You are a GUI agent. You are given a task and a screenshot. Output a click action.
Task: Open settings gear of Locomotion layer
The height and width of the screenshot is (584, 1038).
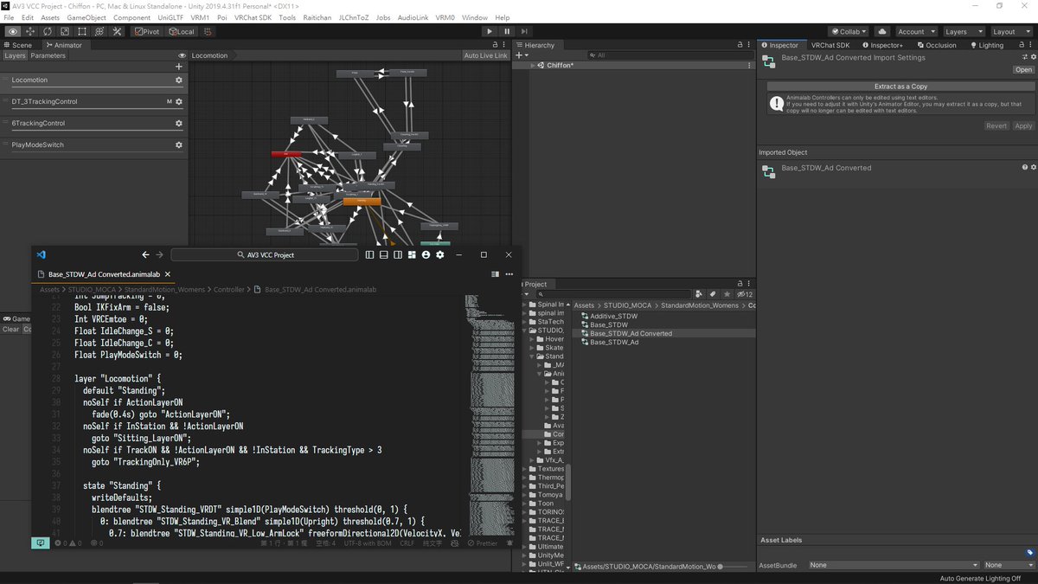pyautogui.click(x=179, y=80)
